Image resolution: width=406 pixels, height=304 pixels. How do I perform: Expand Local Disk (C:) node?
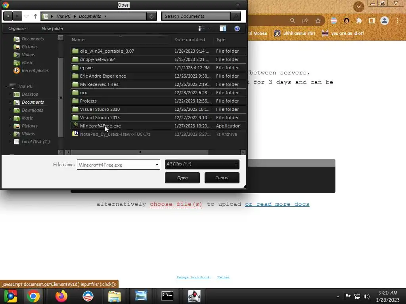point(10,142)
